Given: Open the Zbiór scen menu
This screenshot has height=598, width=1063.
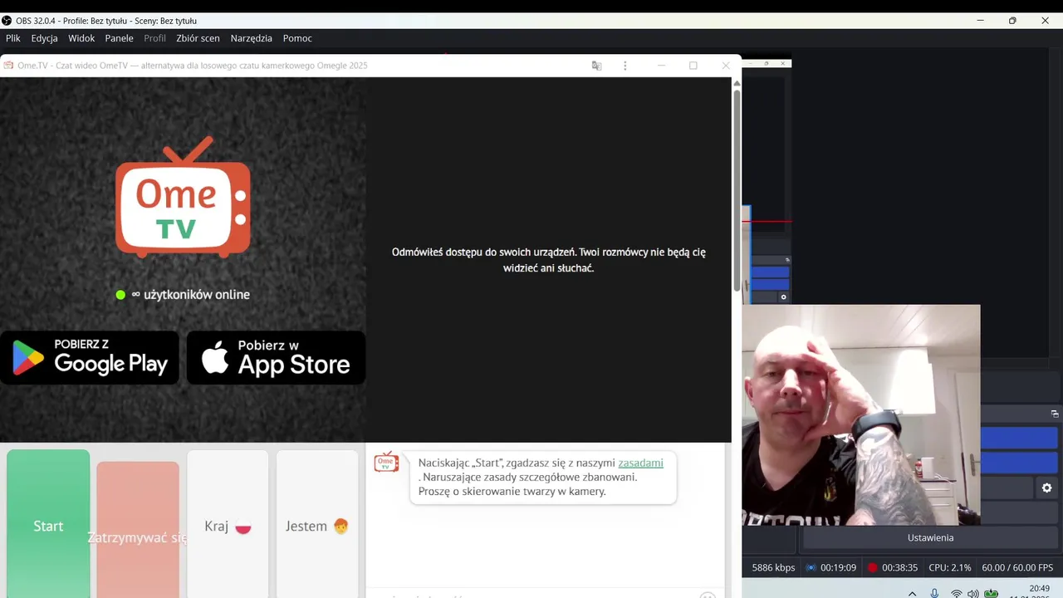Looking at the screenshot, I should tap(198, 38).
